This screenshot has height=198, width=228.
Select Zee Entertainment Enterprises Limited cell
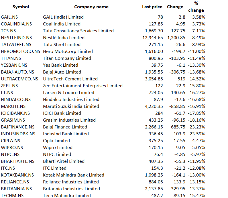[82, 86]
